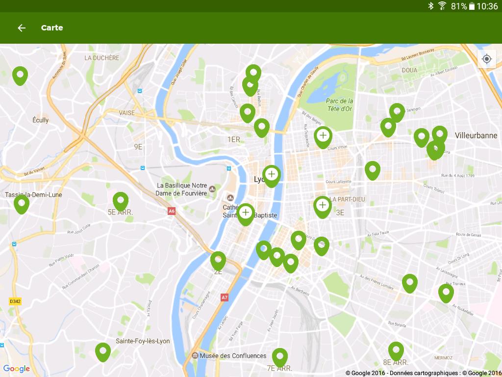Tap the Musée des Confluences label
Image resolution: width=502 pixels, height=377 pixels.
click(233, 355)
